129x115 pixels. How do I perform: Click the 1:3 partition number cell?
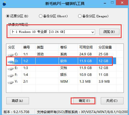(25, 68)
